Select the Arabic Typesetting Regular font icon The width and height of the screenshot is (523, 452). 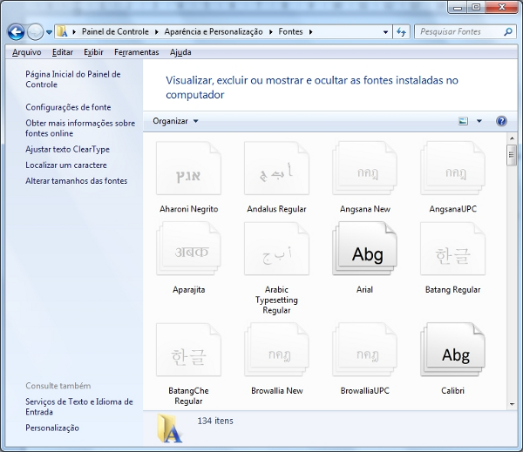point(276,249)
